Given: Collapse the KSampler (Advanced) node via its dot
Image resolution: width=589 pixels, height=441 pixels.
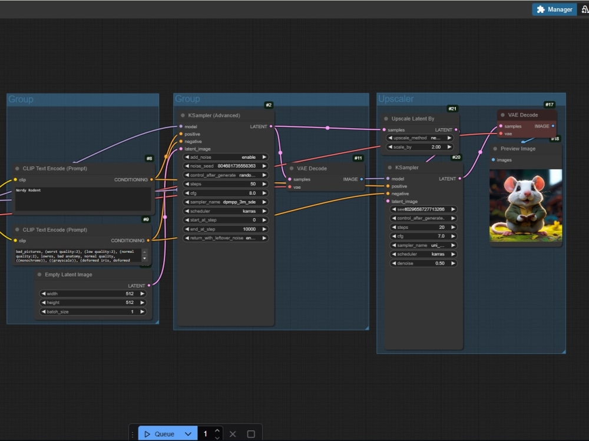Looking at the screenshot, I should [x=183, y=115].
